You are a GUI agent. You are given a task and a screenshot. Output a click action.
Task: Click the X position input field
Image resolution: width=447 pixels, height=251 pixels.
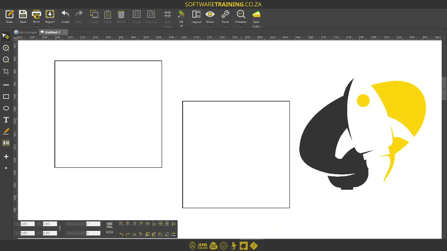(x=28, y=224)
